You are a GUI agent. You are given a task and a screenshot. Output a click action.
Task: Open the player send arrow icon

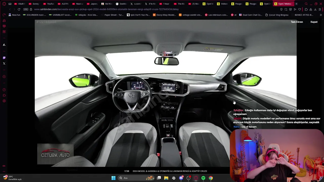pyautogui.click(x=295, y=9)
